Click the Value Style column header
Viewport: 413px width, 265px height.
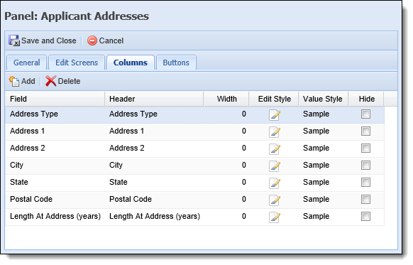[323, 99]
